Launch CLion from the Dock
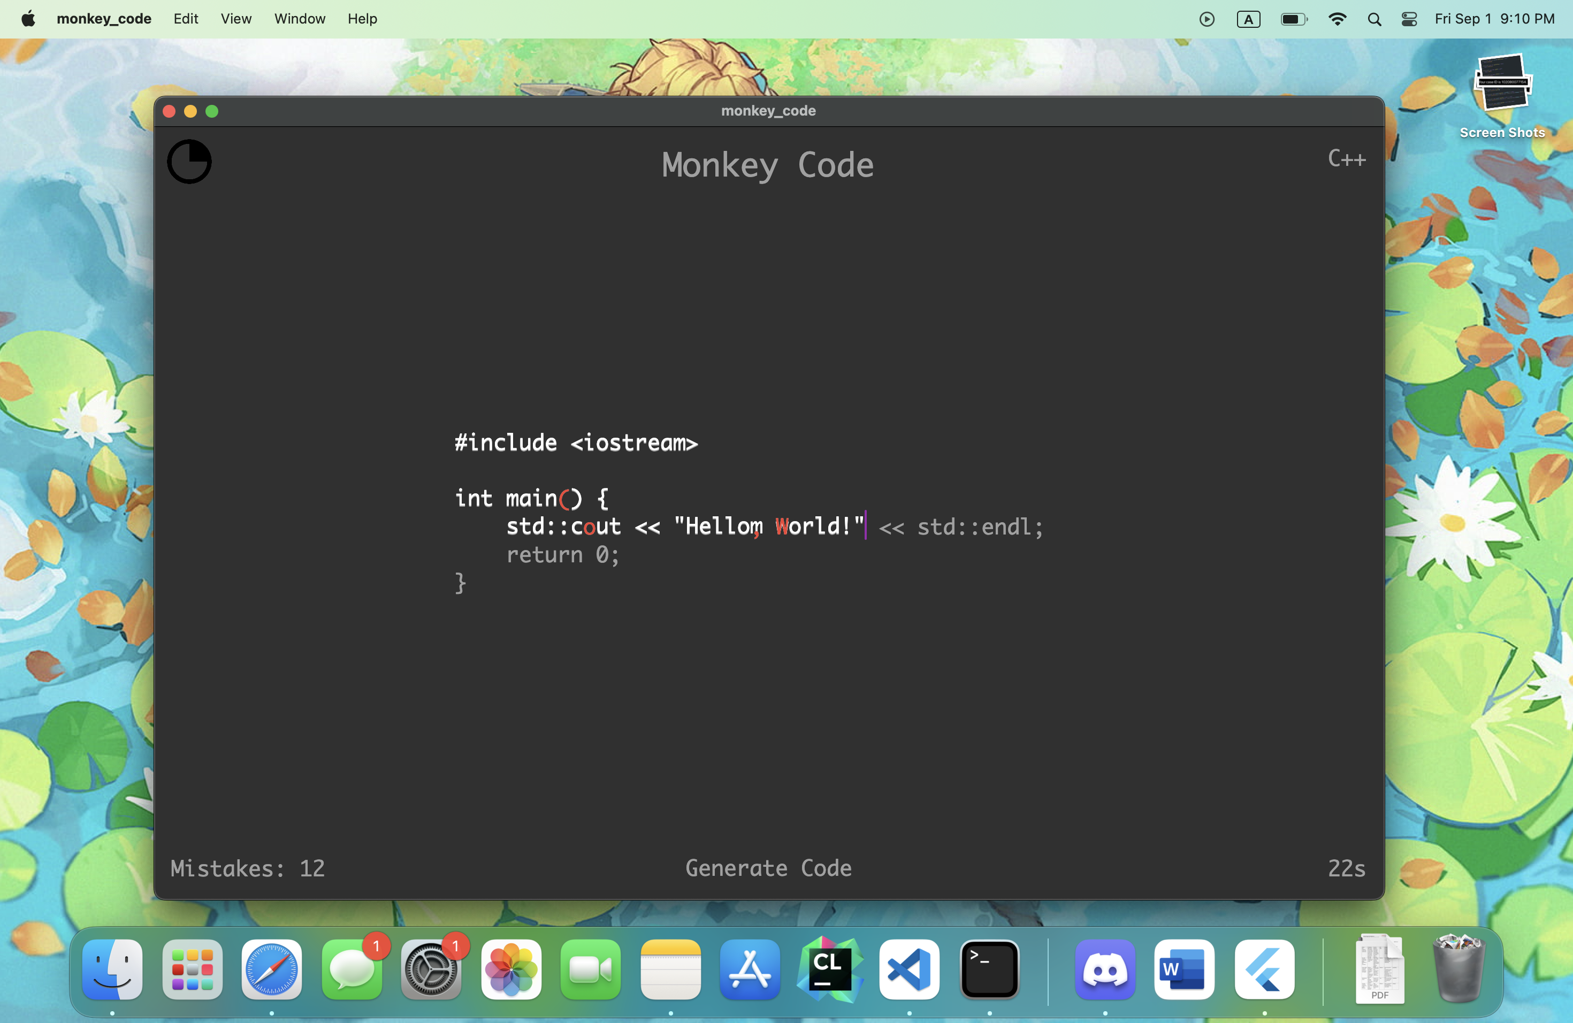Image resolution: width=1573 pixels, height=1023 pixels. pos(830,969)
